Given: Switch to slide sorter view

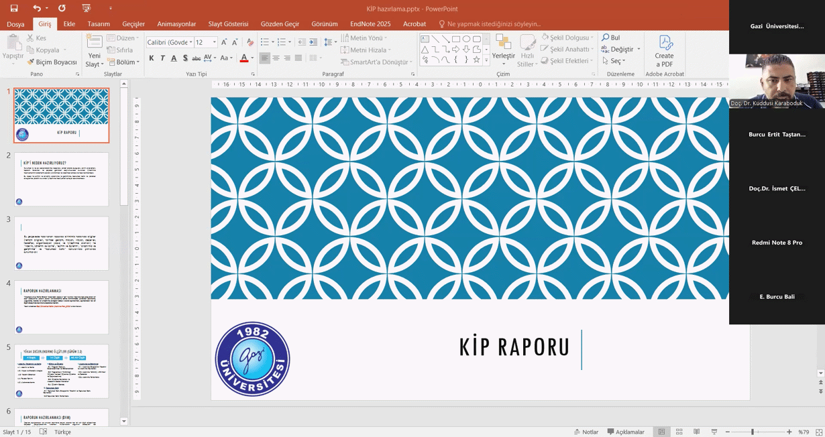Looking at the screenshot, I should pos(679,432).
